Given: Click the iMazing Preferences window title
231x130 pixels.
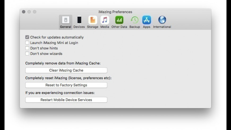Looking at the screenshot, I should coord(115,12).
